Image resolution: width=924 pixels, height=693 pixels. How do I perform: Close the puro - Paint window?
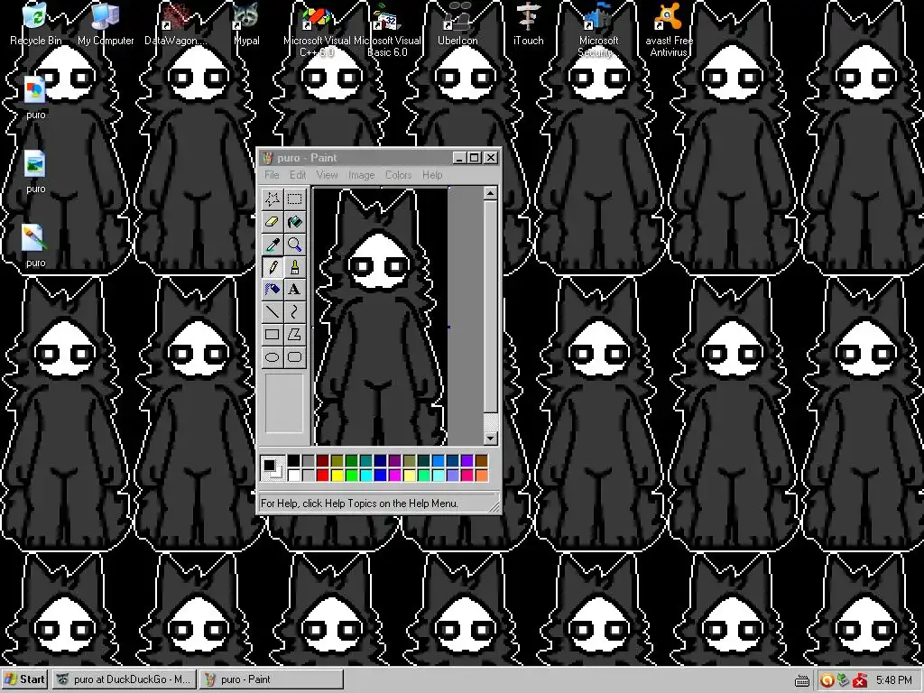[x=491, y=158]
